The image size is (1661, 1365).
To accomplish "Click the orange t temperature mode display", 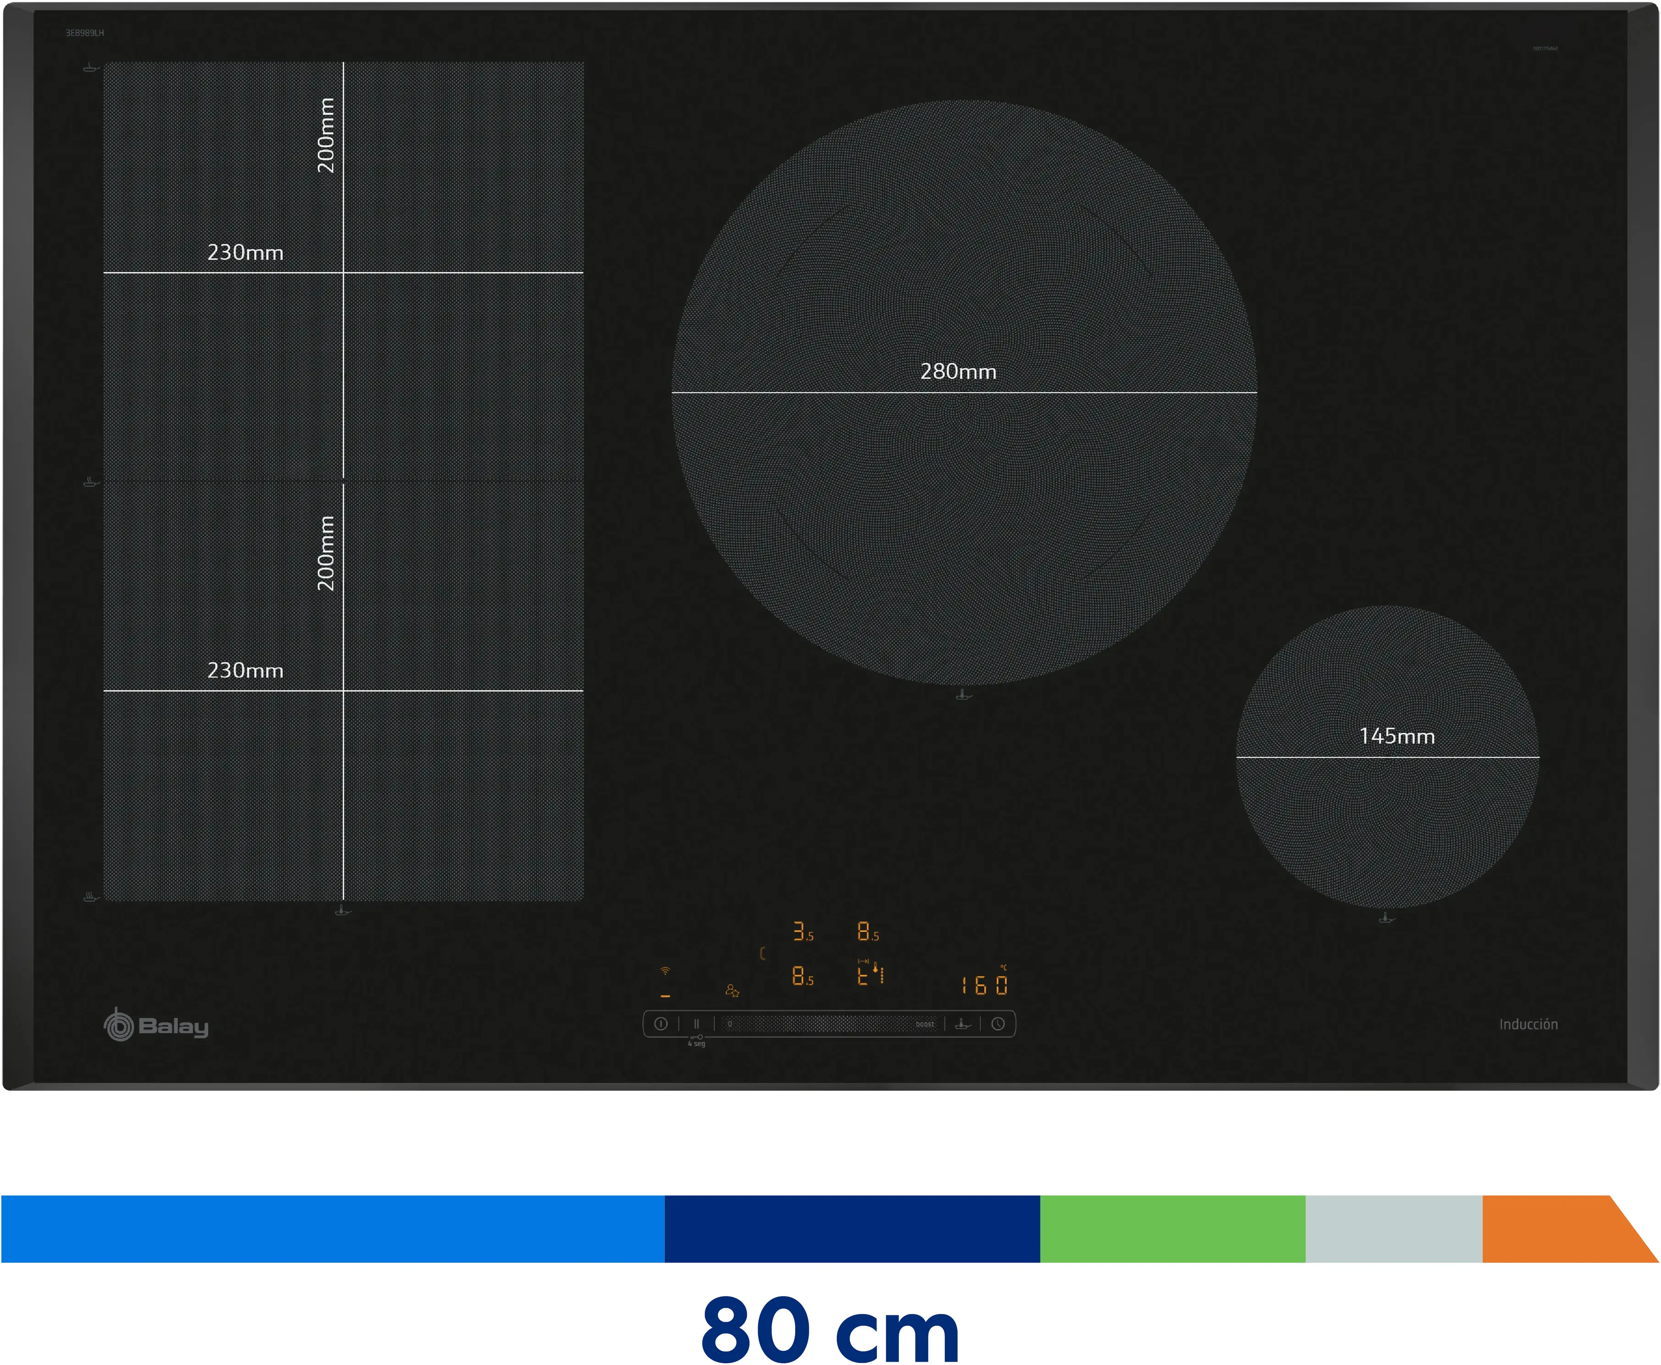I will [x=863, y=976].
